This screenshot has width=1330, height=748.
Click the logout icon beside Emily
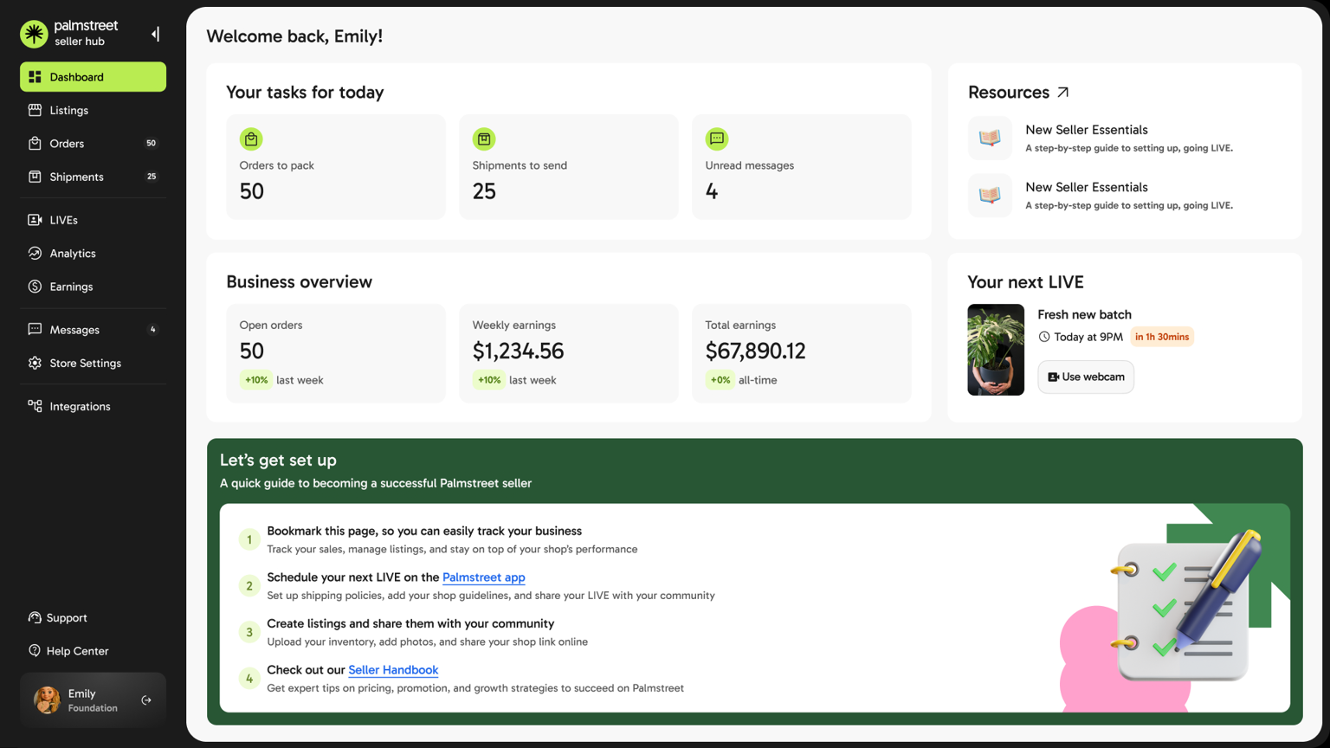point(146,700)
